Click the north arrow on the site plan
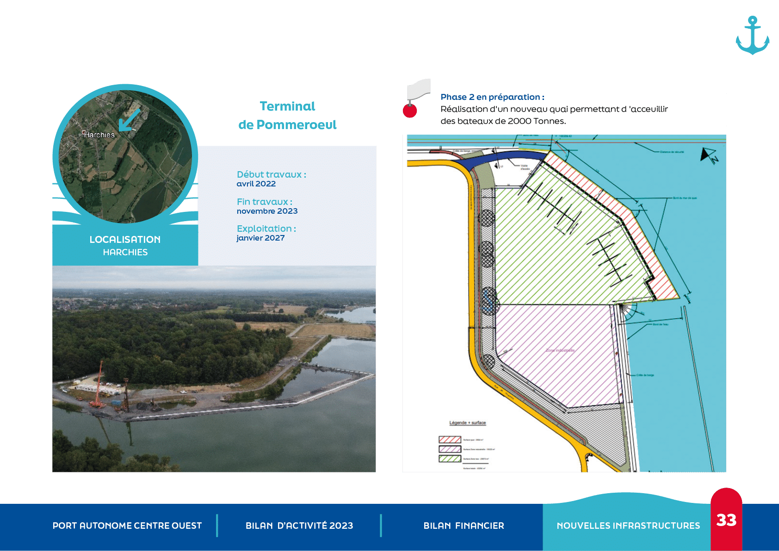Viewport: 779px width, 551px height. click(708, 155)
